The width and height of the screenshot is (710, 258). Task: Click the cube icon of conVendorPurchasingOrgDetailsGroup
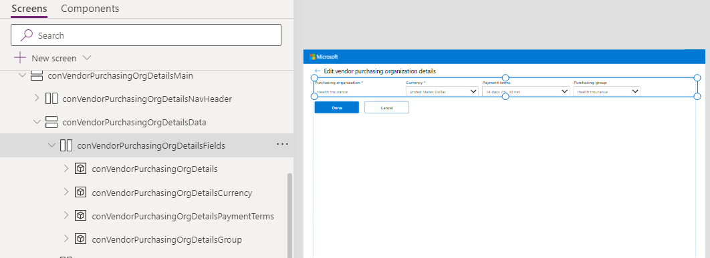point(80,239)
